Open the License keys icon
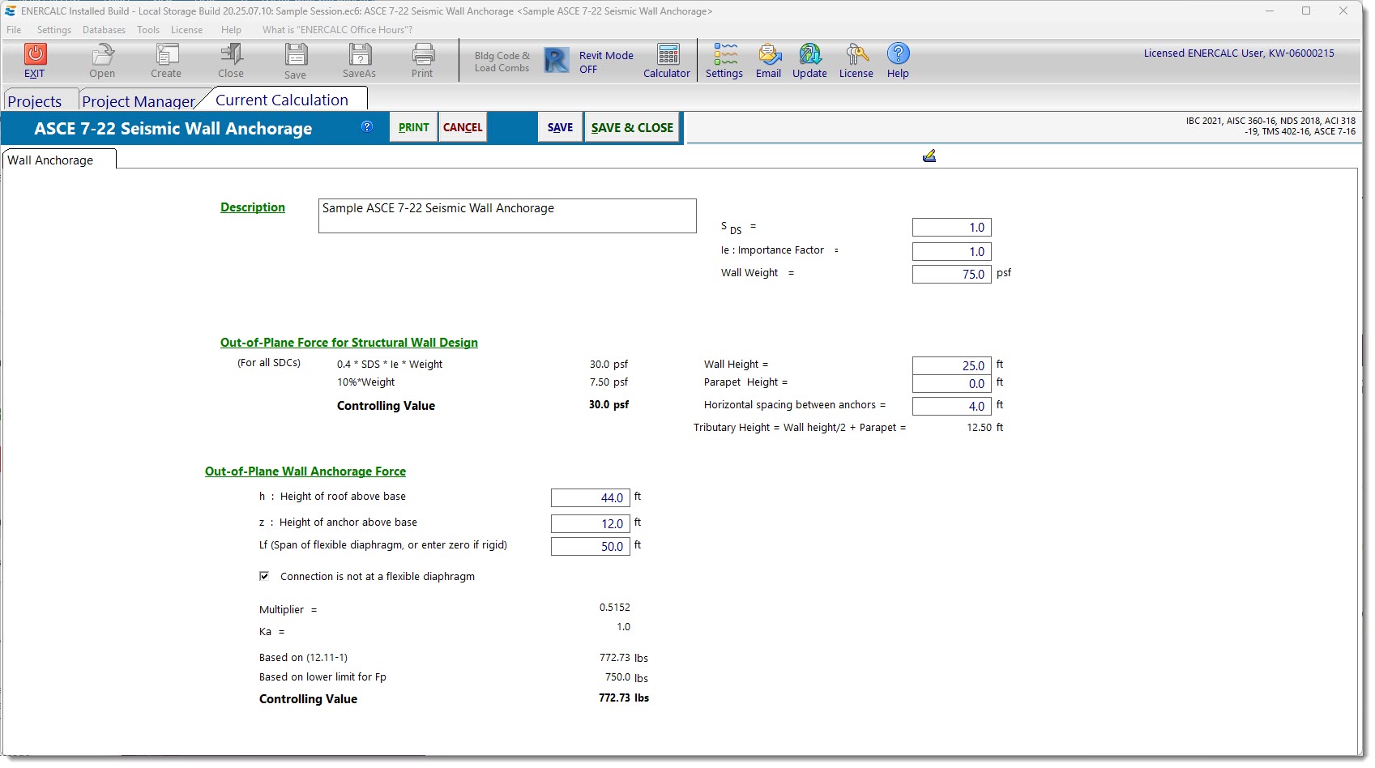 856,54
